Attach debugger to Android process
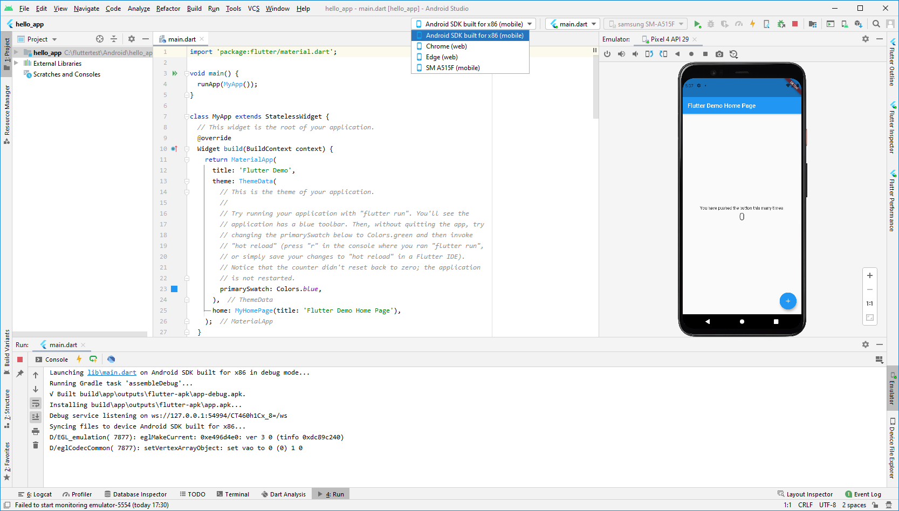The height and width of the screenshot is (511, 899). (x=781, y=24)
